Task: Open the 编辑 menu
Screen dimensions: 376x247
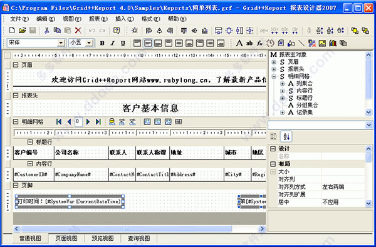Action: [46, 19]
